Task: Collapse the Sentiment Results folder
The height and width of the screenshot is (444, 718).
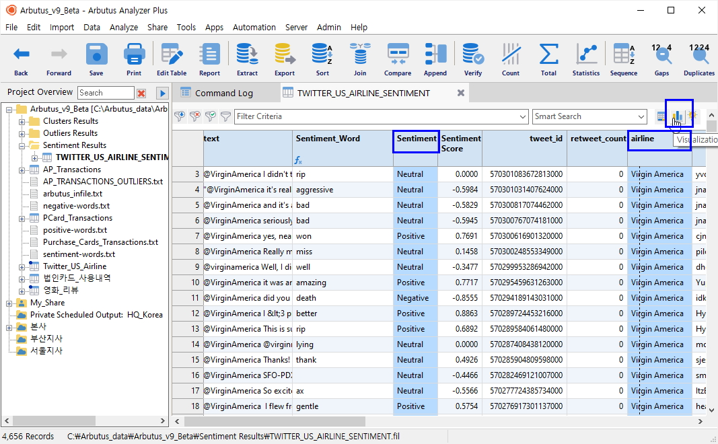Action: pos(22,146)
